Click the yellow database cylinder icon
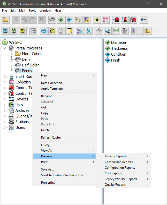167x205 pixels. [69, 31]
